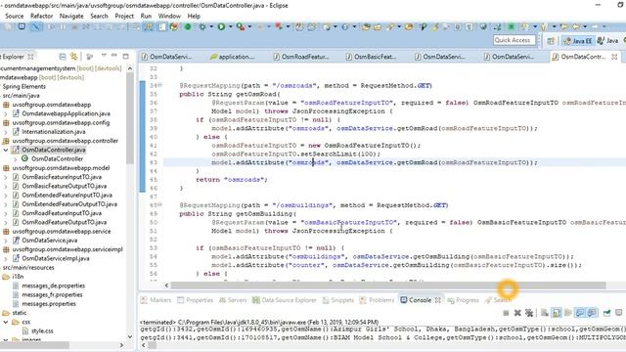Toggle Show Console on Standard Out change
This screenshot has width=626, height=352.
tap(580, 313)
